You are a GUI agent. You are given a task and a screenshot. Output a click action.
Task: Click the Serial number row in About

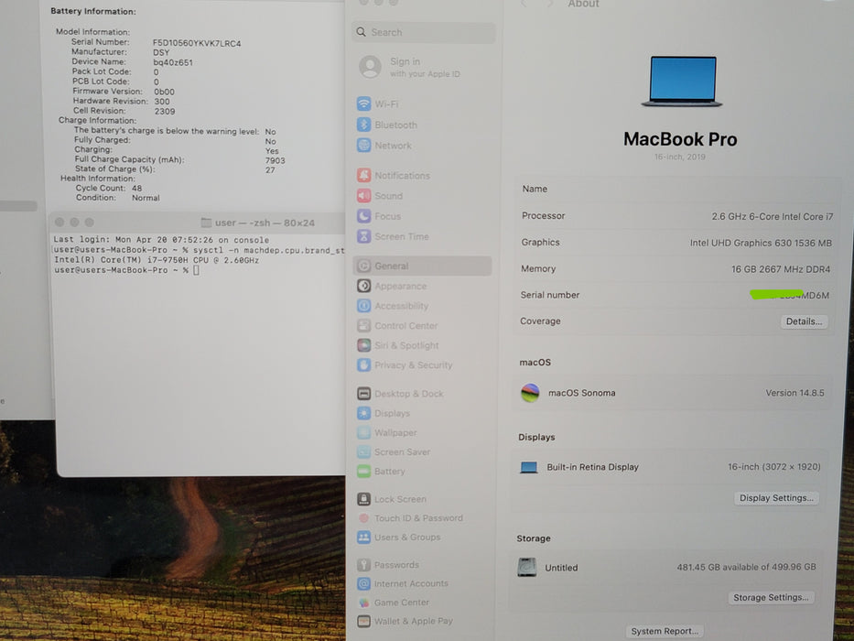coord(675,295)
